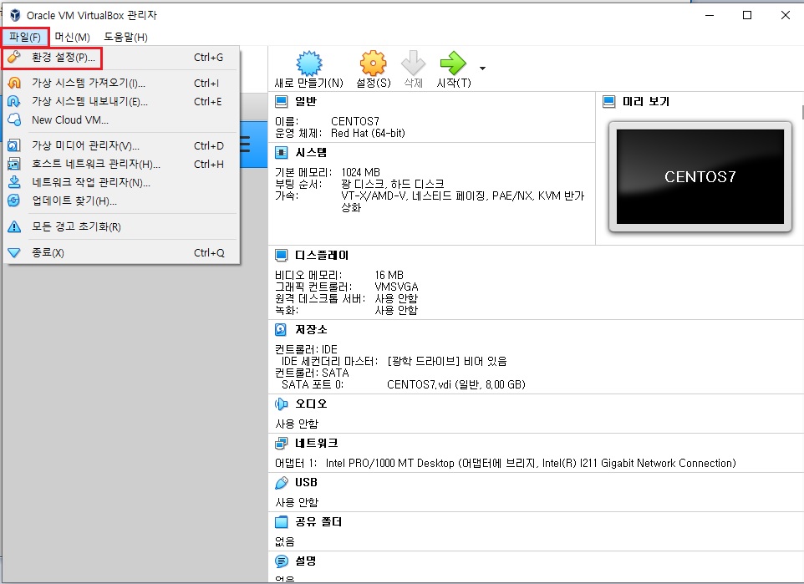Screen dimensions: 804x584
Task: Select 업데이트 찾기(H)... entry
Action: 121,201
